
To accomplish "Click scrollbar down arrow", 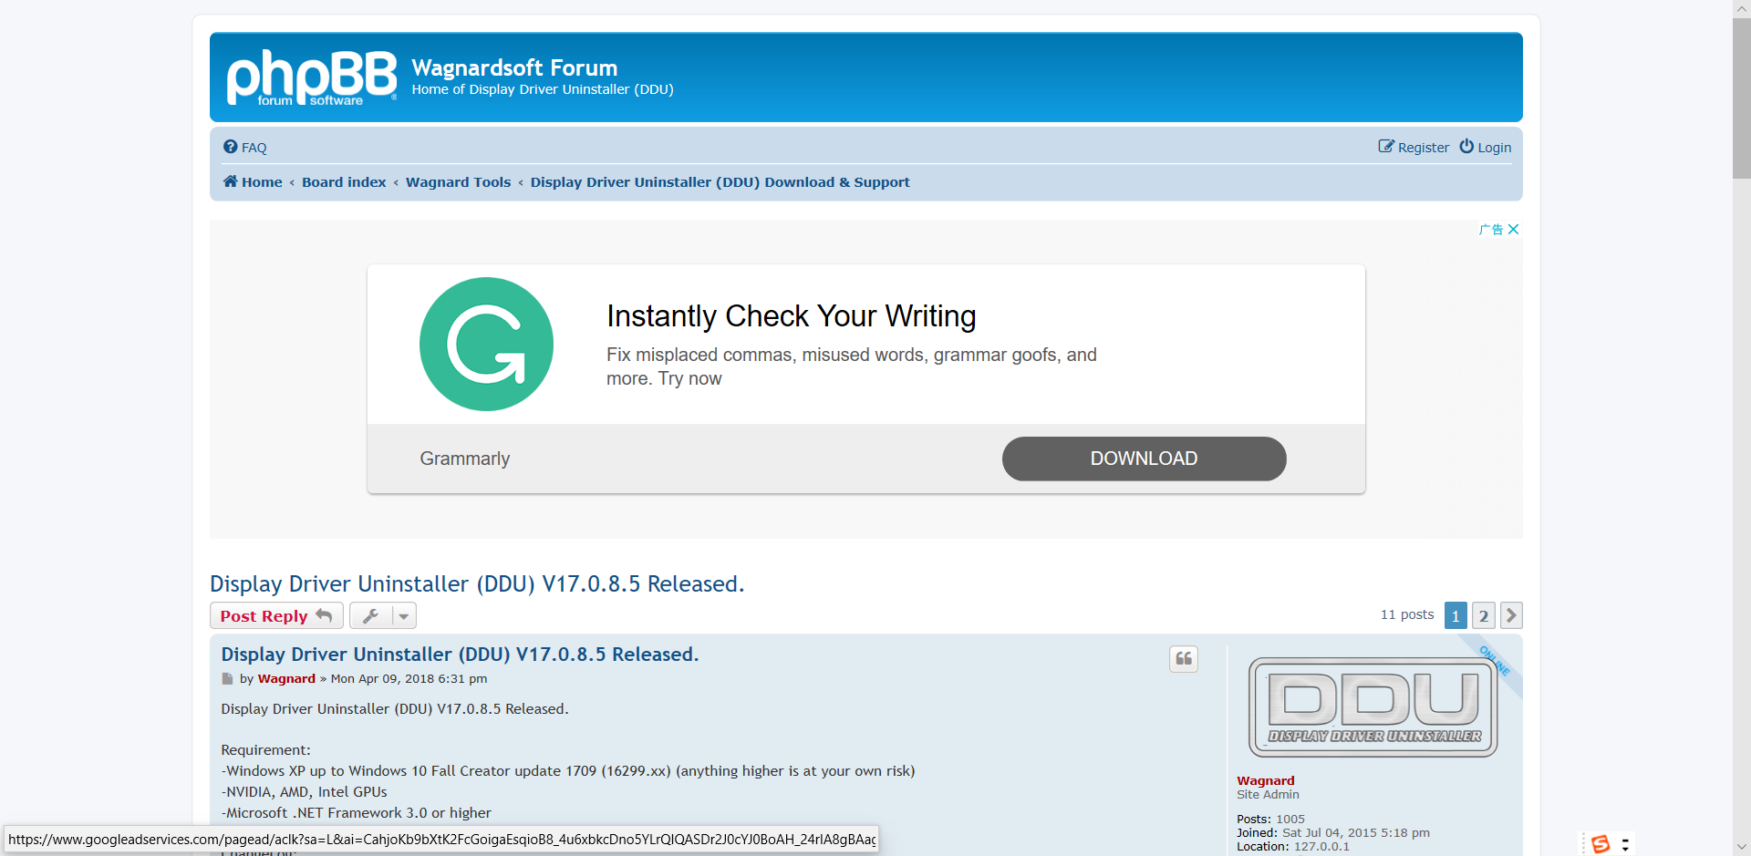I will tap(1741, 847).
